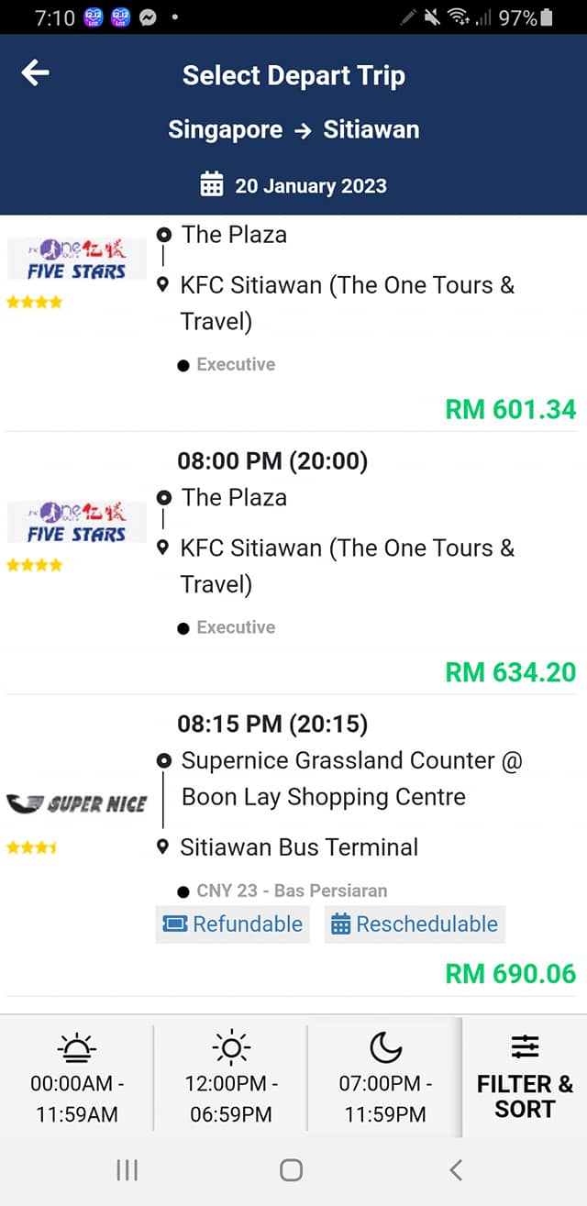Tap the Refundable tag
Viewport: 587px width, 1206px height.
(233, 924)
